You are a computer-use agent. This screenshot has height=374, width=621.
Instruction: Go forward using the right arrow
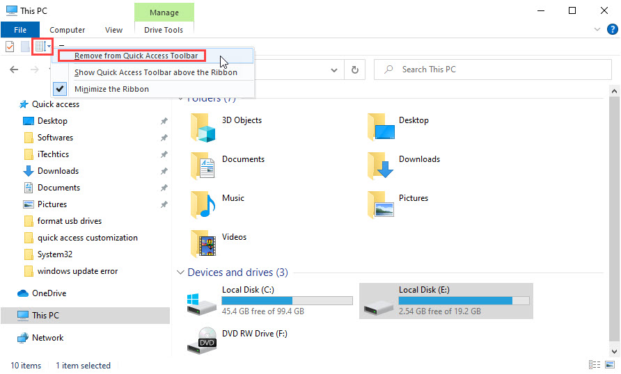pyautogui.click(x=35, y=70)
